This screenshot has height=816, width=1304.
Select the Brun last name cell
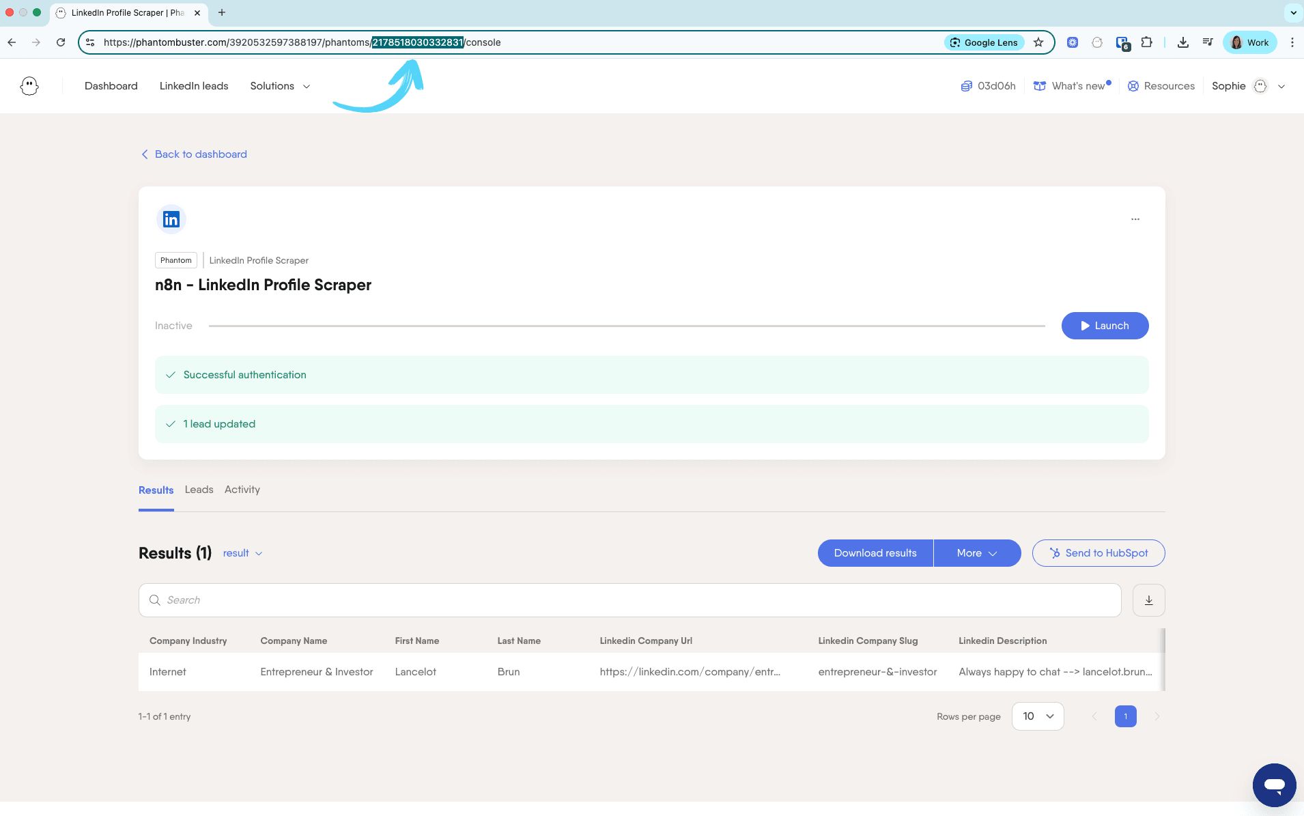[509, 672]
